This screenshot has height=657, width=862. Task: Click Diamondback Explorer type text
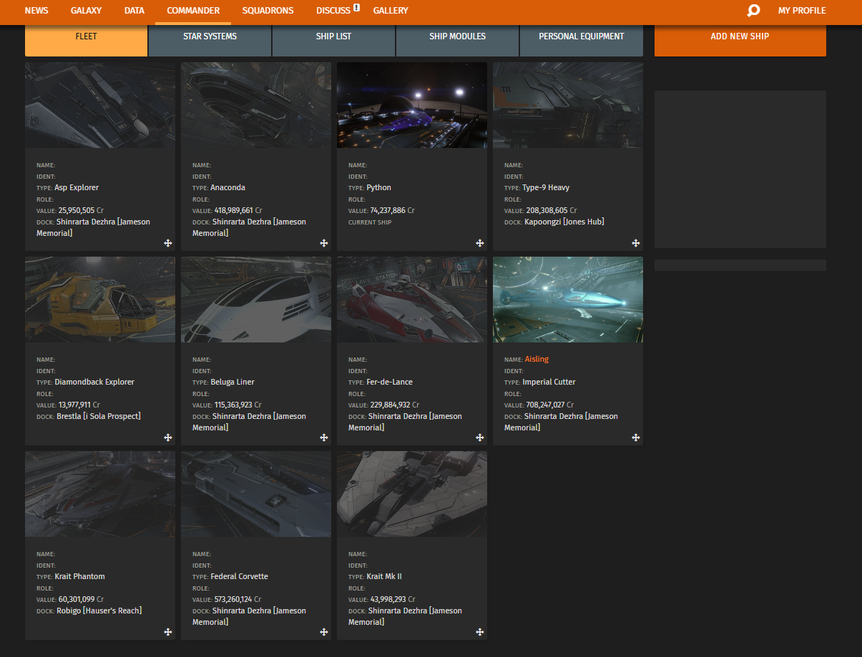point(94,382)
